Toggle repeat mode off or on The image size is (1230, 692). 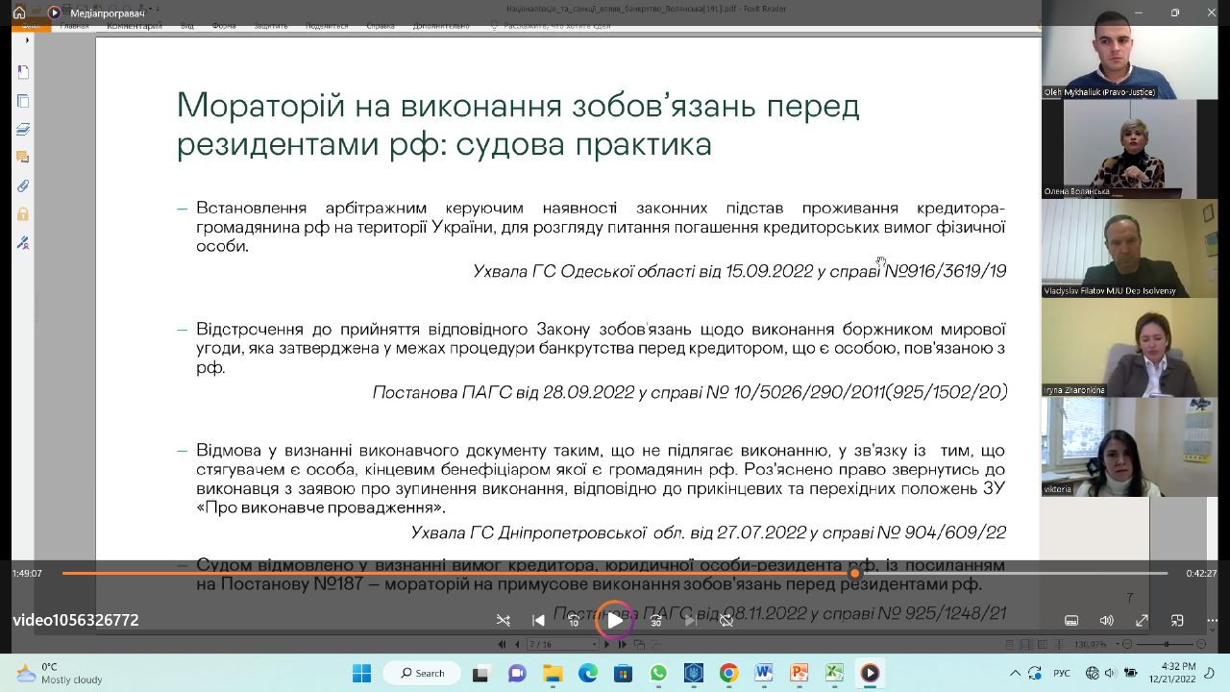pos(726,621)
